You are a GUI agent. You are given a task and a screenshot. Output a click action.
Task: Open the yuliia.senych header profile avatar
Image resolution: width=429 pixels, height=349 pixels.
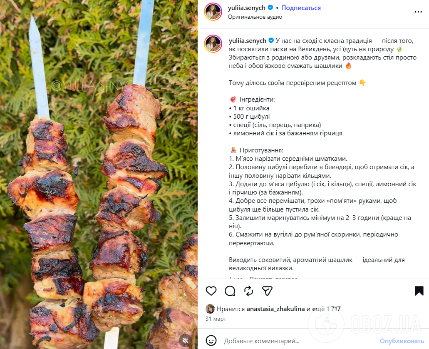213,12
